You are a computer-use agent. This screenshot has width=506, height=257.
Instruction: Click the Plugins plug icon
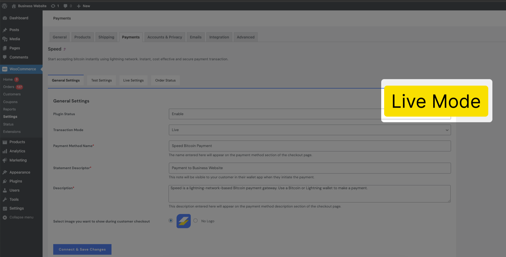5,181
